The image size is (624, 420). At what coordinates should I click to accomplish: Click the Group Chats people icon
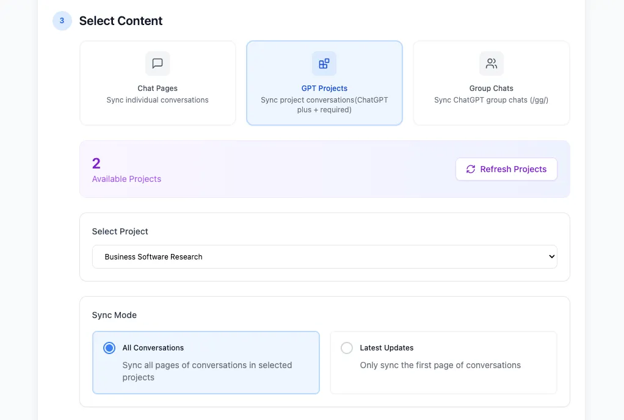coord(492,63)
